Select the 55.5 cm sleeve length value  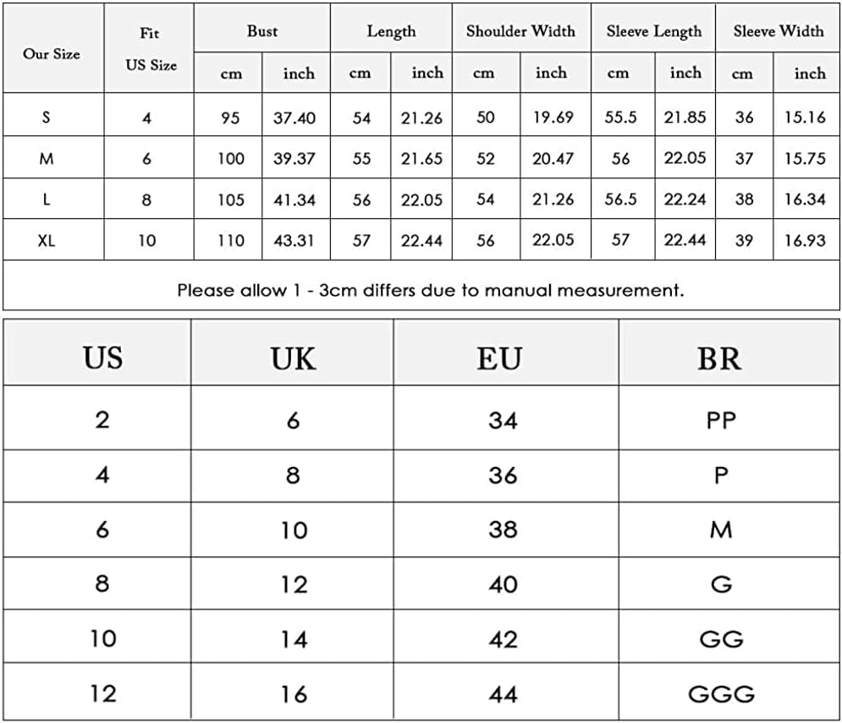(620, 118)
